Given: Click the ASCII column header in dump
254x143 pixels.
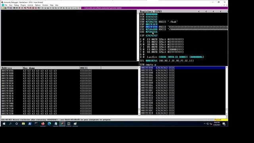Looking at the screenshot, I should point(90,68).
